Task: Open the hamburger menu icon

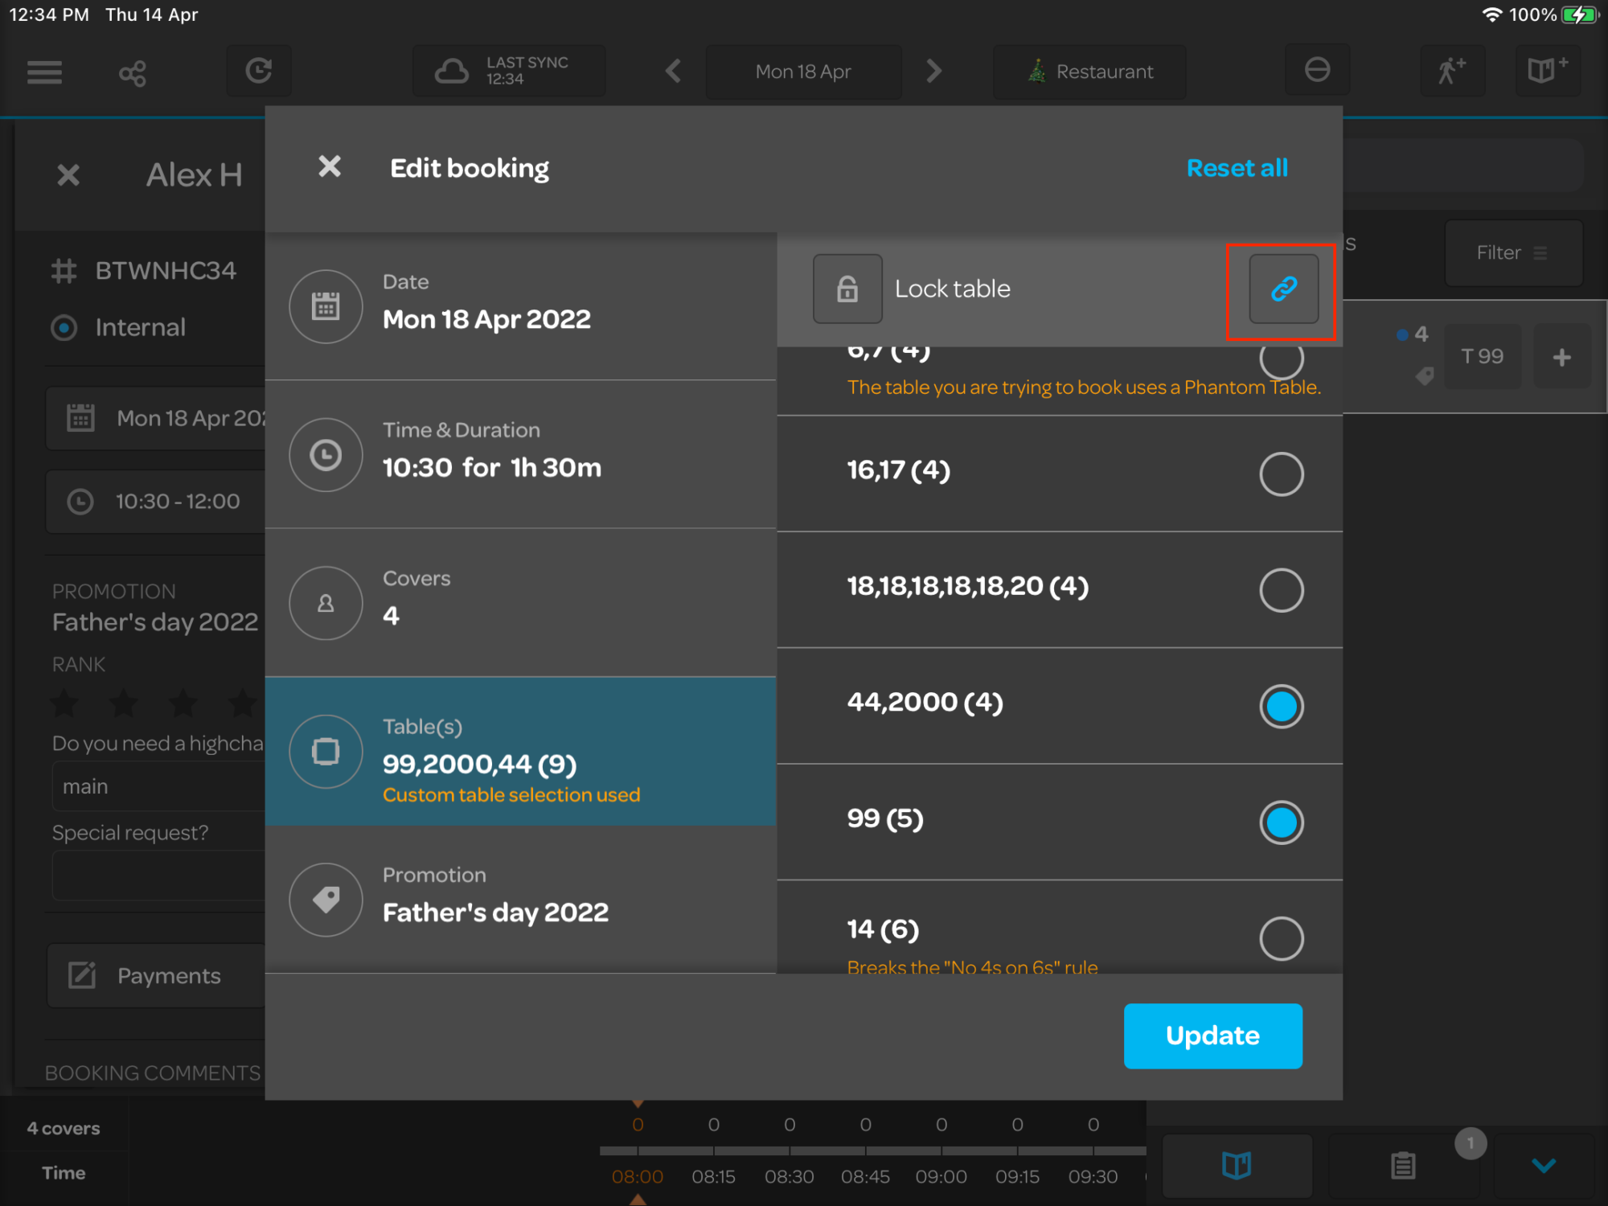Action: coord(44,72)
